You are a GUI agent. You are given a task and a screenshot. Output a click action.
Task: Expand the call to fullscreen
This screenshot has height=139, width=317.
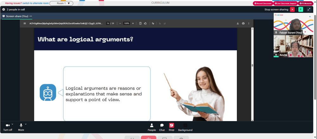click(x=309, y=9)
